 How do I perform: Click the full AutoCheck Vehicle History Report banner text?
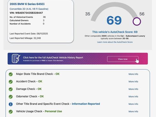pyautogui.click(x=53, y=58)
